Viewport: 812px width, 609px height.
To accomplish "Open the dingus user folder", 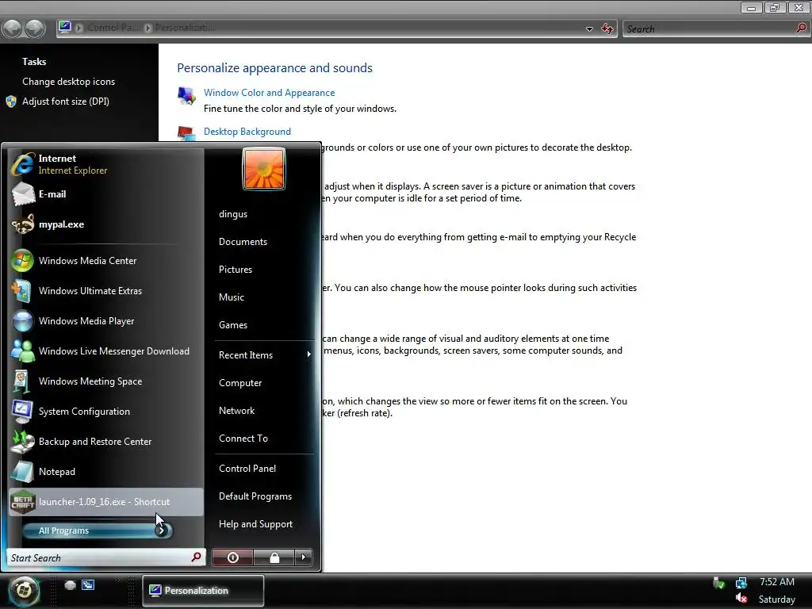I will (233, 214).
